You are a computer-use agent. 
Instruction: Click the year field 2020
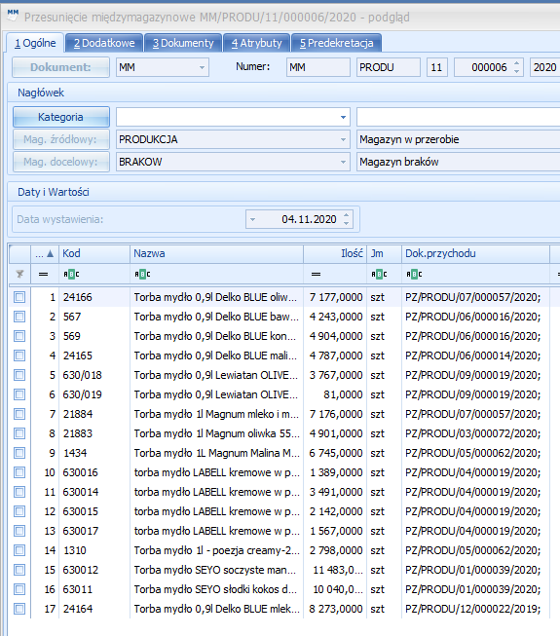545,67
